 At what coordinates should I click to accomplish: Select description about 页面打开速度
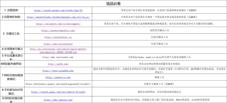tap(159, 70)
